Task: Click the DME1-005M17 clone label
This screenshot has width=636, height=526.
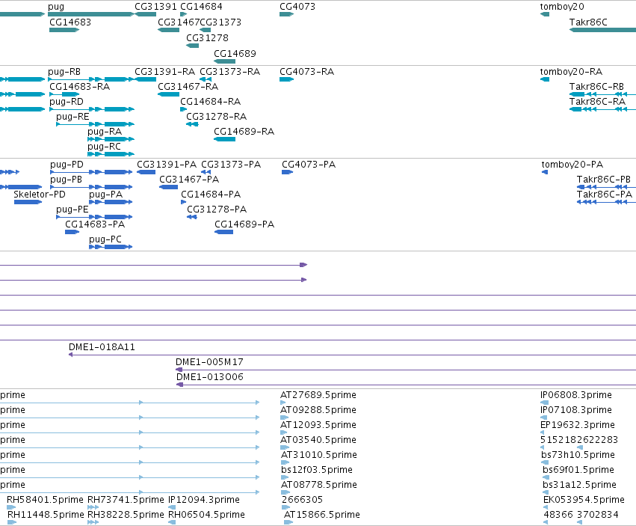Action: click(209, 362)
